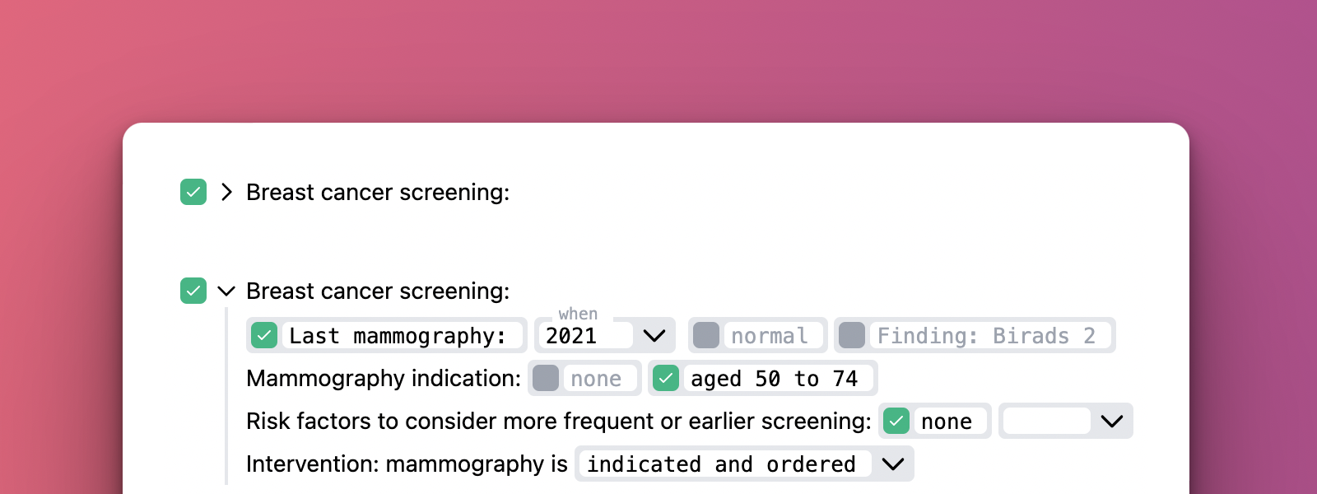Viewport: 1317px width, 494px height.
Task: Expand the collapsed Breast cancer screening section
Action: point(226,193)
